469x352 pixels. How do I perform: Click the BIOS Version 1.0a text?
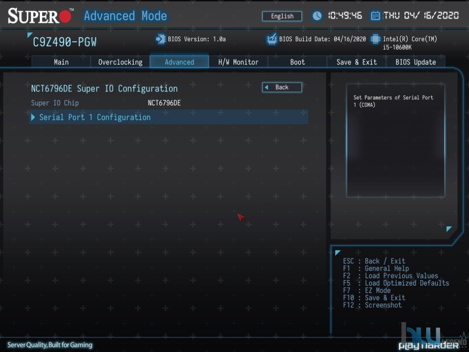click(197, 39)
